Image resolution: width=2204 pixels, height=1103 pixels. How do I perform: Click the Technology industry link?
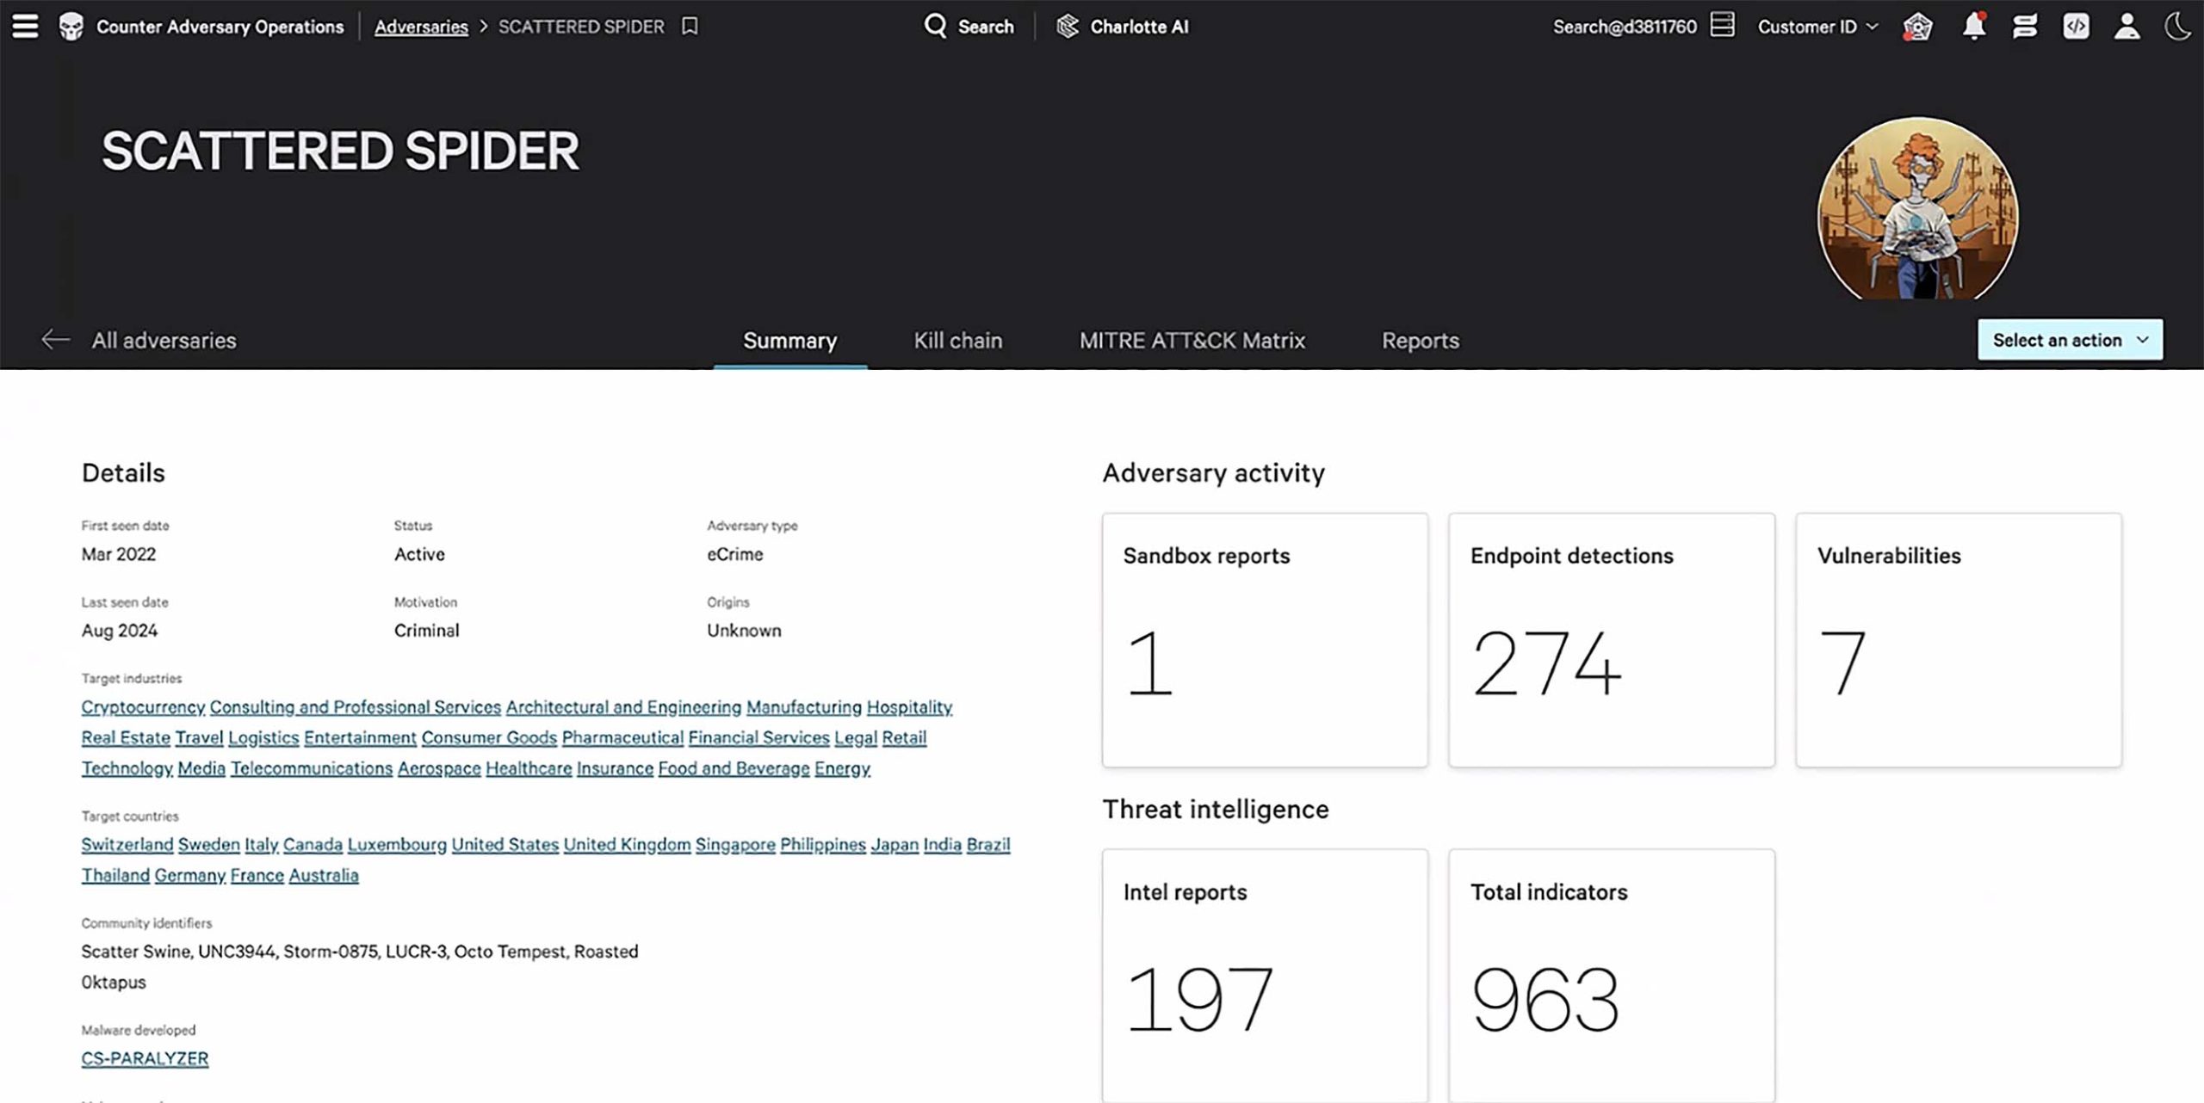pos(127,768)
